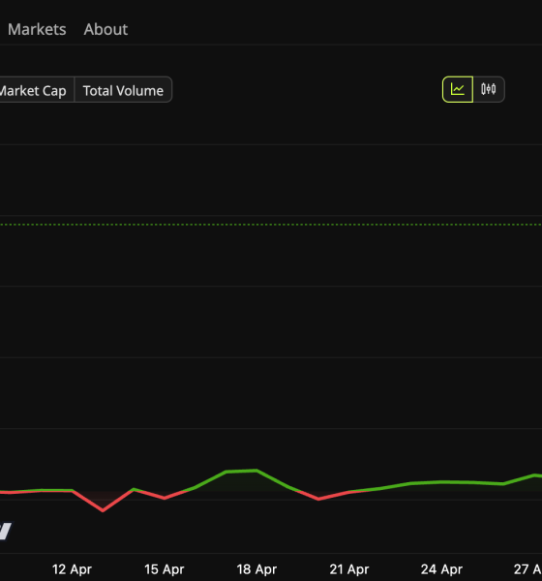The image size is (542, 581).
Task: Click the 24 Apr axis label
Action: [441, 569]
